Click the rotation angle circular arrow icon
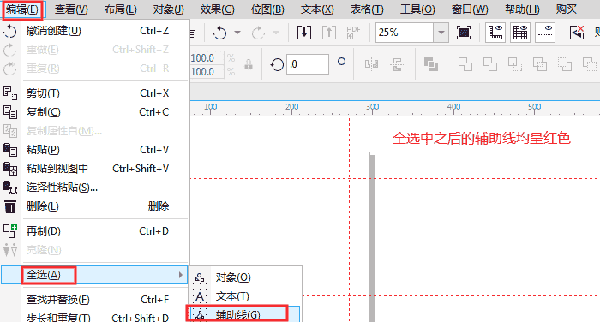The image size is (600, 322). pyautogui.click(x=277, y=64)
